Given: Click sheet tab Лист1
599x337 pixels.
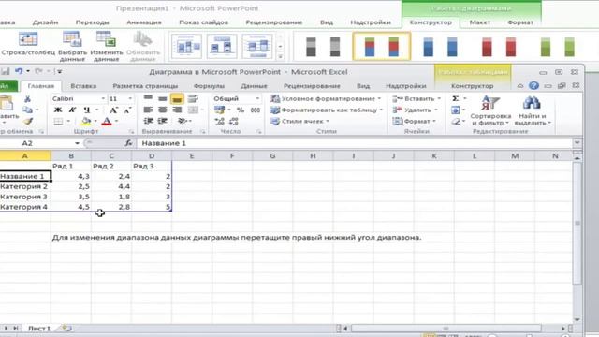Looking at the screenshot, I should click(39, 329).
